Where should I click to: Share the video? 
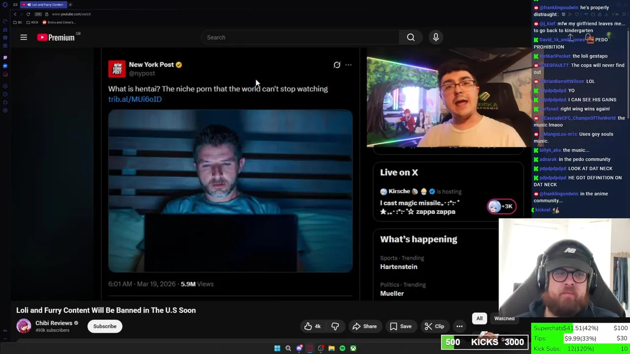tap(364, 326)
